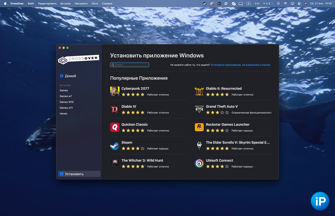Click the star rating for Grand Theft Auto V
Image resolution: width=335 pixels, height=216 pixels.
217,113
